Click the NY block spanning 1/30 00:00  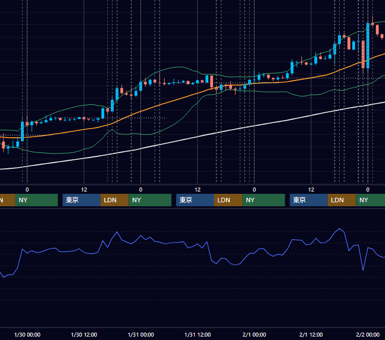pos(36,200)
